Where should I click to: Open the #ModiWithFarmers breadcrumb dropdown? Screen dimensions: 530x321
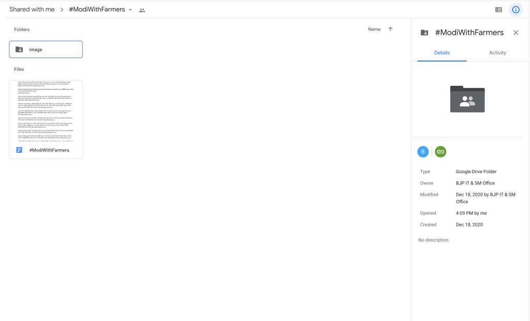tap(130, 10)
